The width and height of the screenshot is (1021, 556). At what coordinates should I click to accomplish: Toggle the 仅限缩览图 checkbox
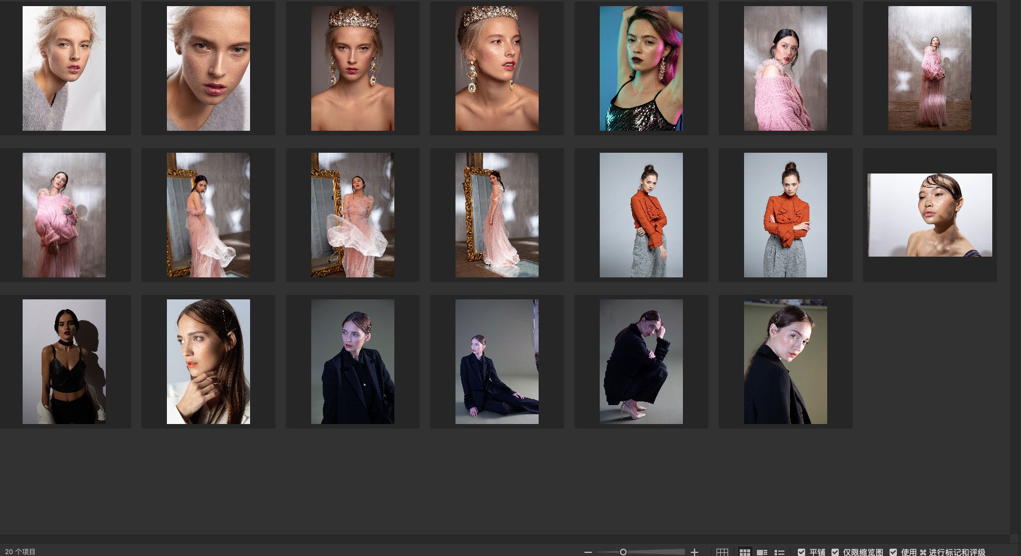click(835, 552)
